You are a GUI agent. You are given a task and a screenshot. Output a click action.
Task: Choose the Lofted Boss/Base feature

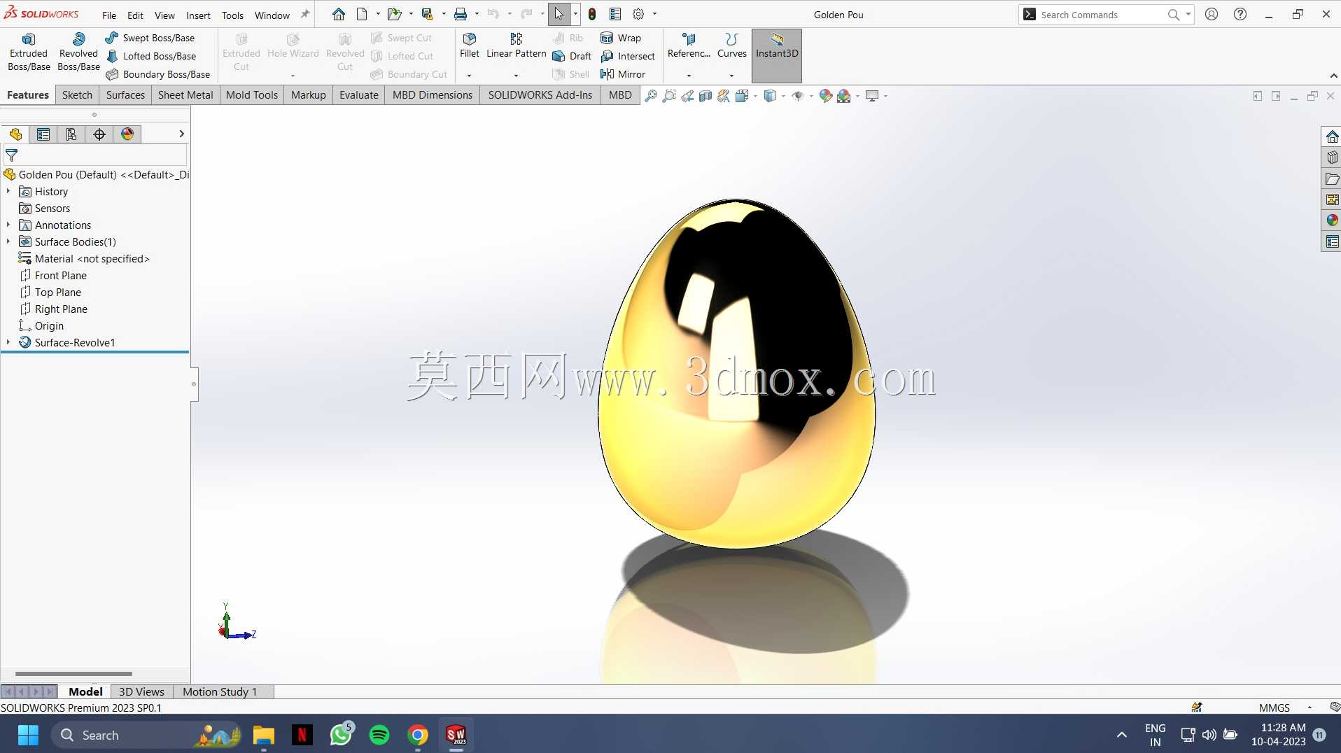pyautogui.click(x=150, y=56)
